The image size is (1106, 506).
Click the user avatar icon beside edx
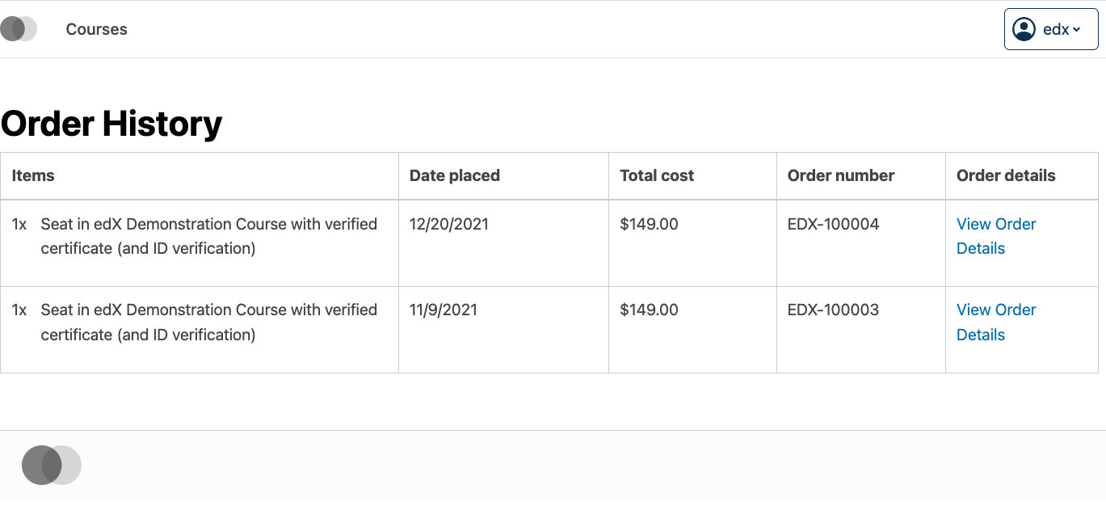click(1024, 29)
